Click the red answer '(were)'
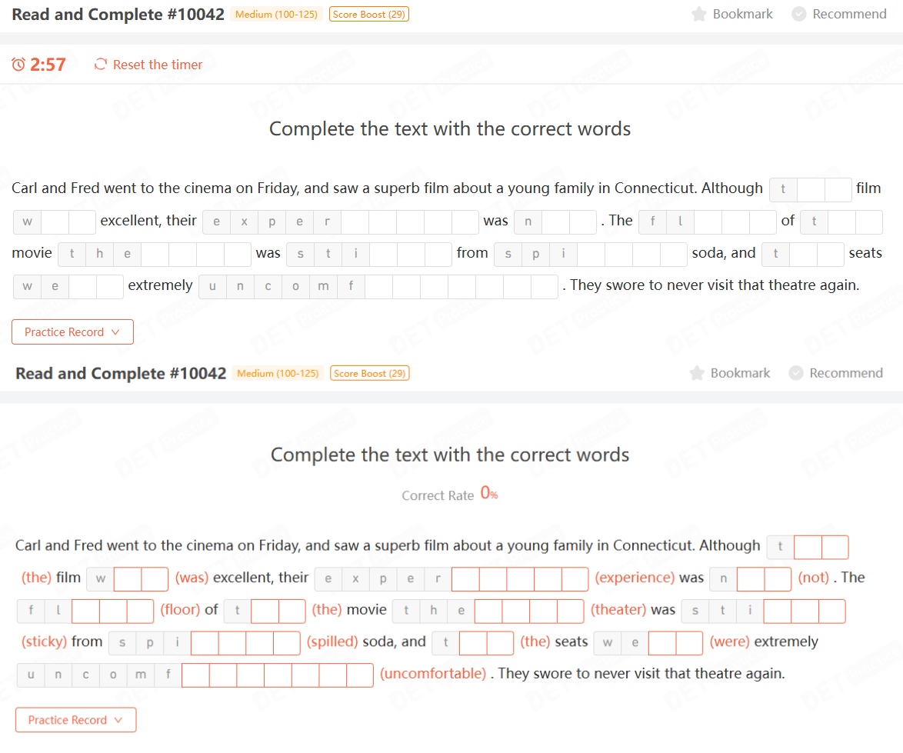 click(x=729, y=641)
